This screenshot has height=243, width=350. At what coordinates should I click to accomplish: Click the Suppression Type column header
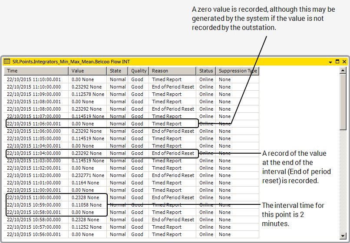pos(238,71)
